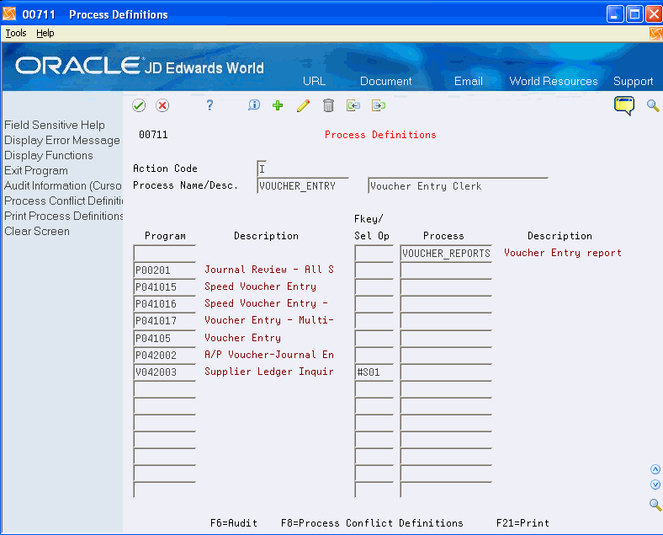Click the blue information icon
The width and height of the screenshot is (663, 535).
tap(254, 105)
